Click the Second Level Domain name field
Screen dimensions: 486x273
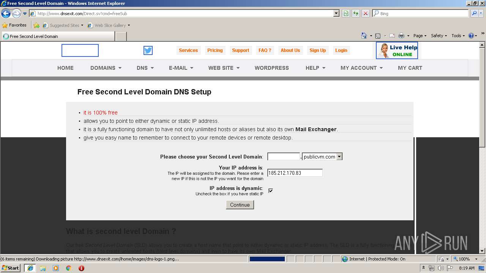coord(284,157)
